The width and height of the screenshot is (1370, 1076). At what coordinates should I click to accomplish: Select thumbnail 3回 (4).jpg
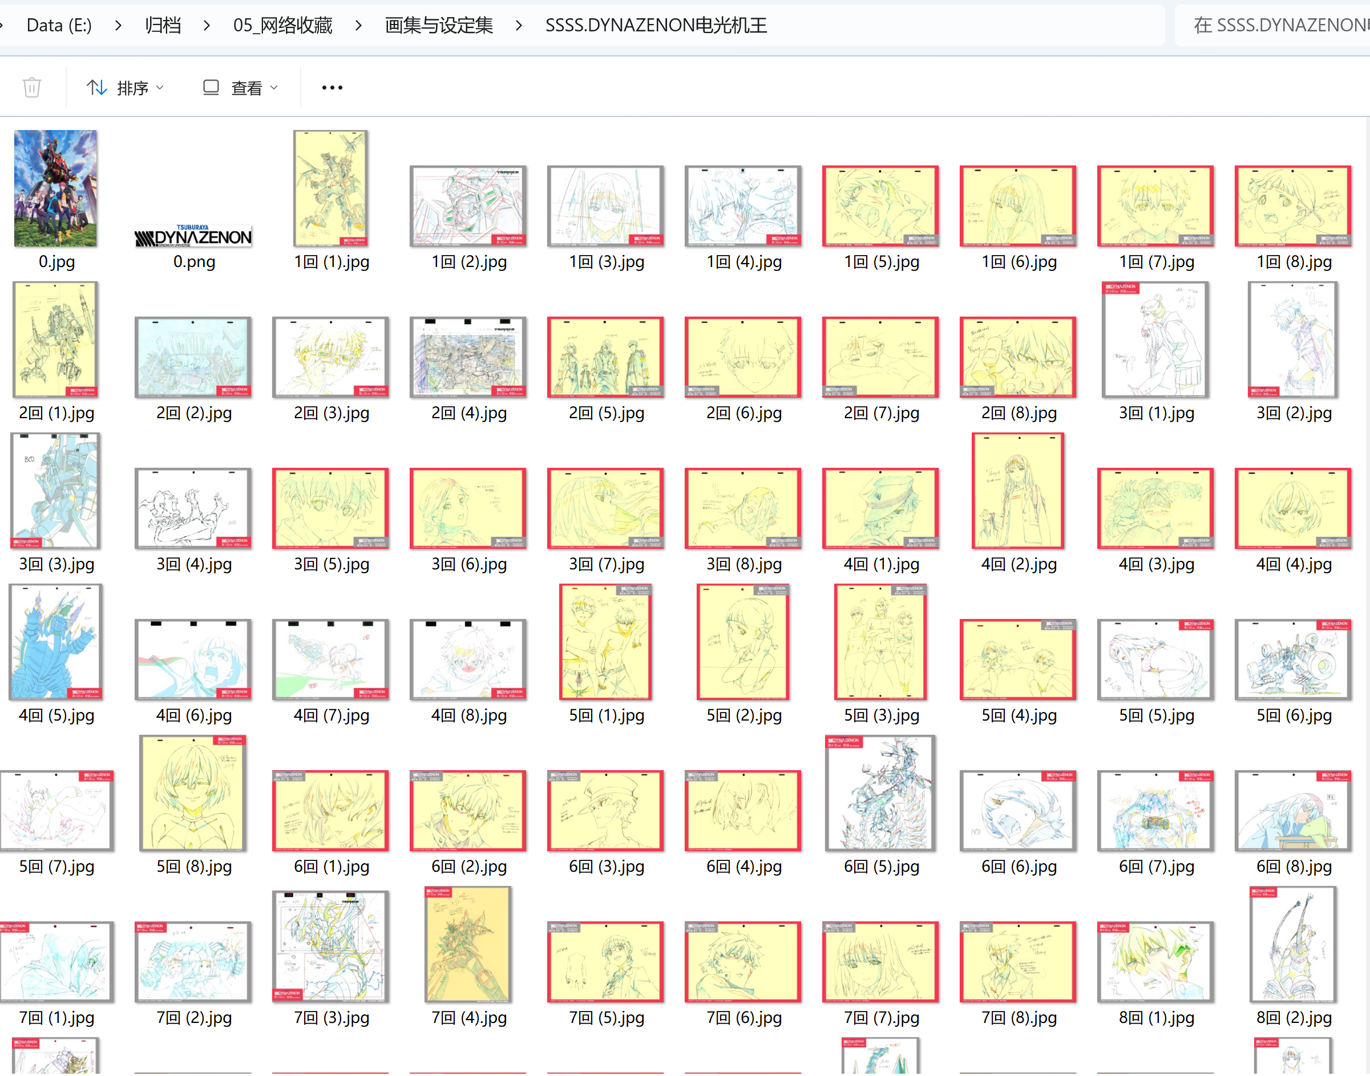coord(193,508)
